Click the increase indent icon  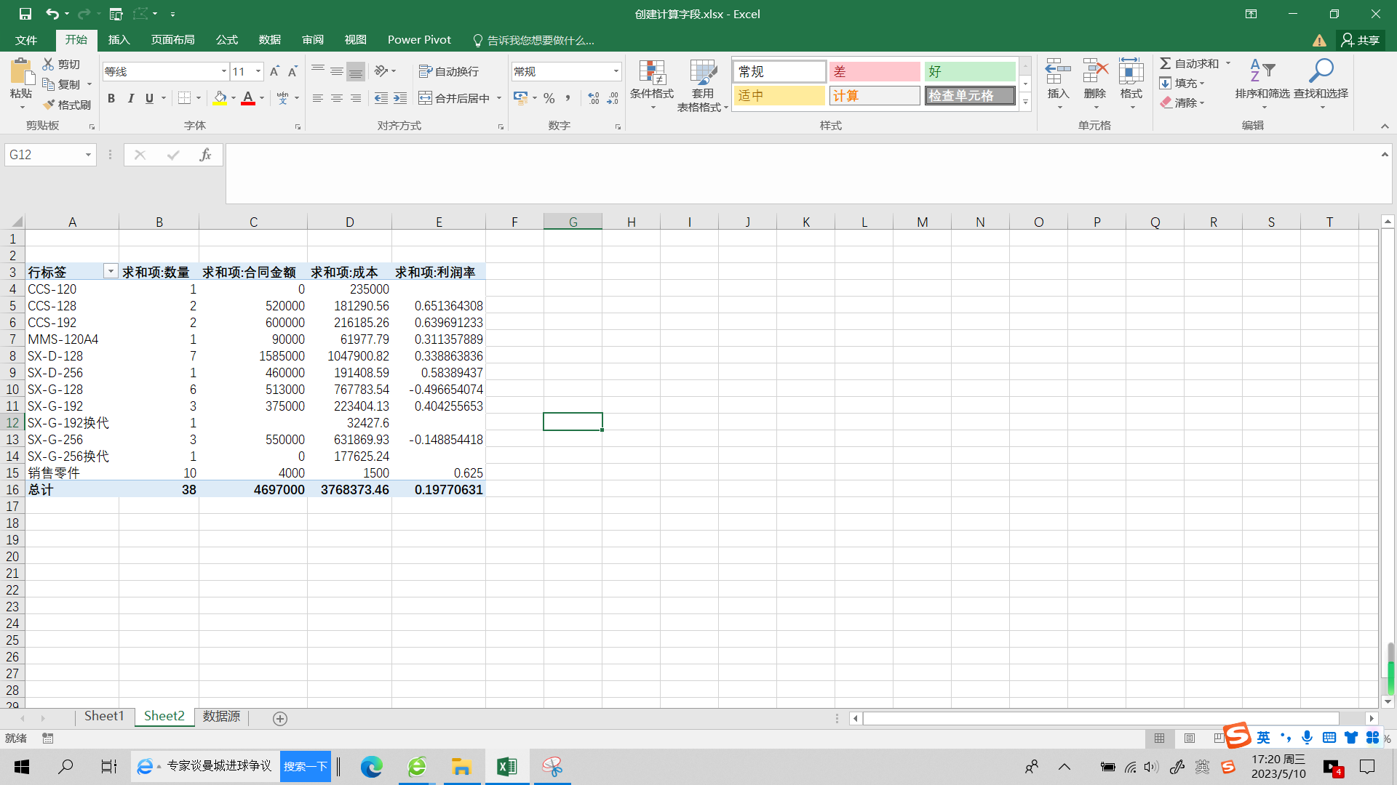pos(400,98)
